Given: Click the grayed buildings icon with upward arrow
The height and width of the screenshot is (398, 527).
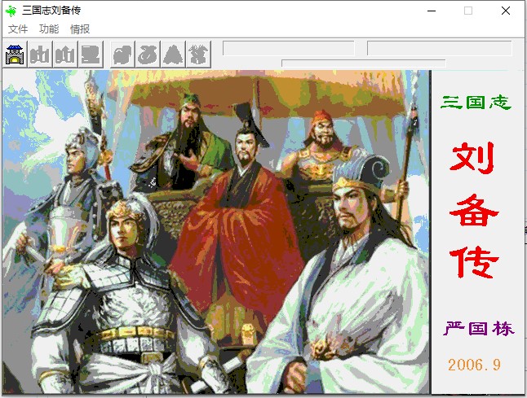Looking at the screenshot, I should pos(65,55).
